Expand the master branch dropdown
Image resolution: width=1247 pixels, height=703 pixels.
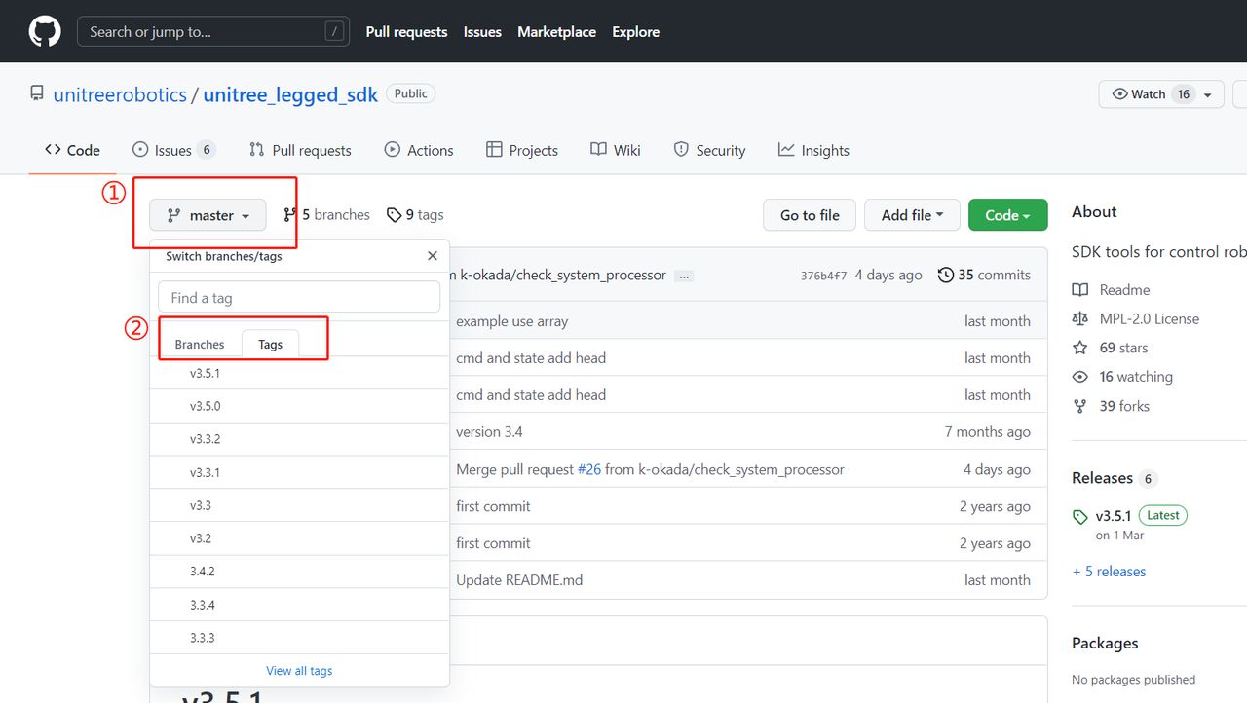tap(208, 215)
